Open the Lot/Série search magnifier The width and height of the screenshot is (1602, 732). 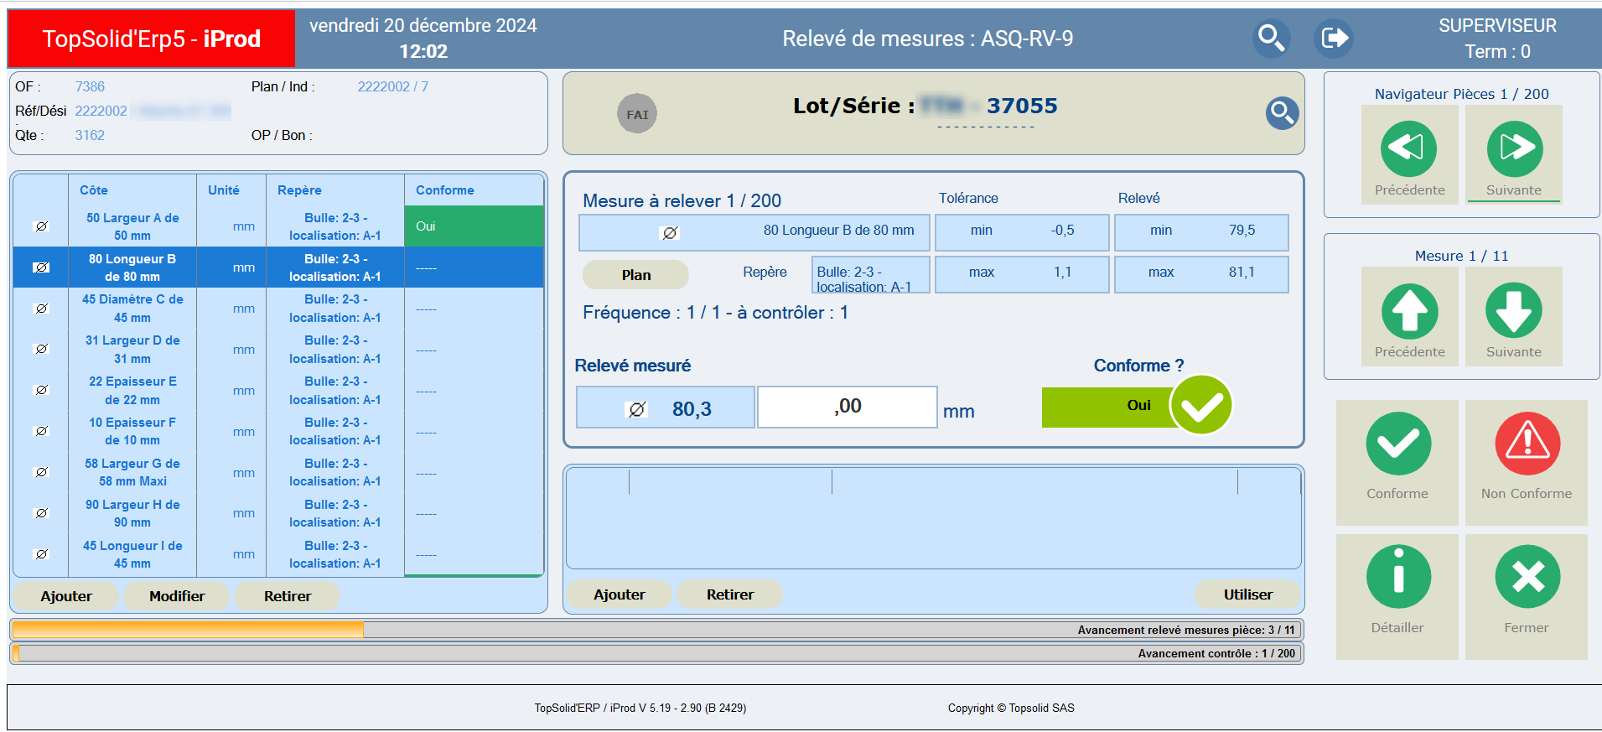(x=1282, y=112)
